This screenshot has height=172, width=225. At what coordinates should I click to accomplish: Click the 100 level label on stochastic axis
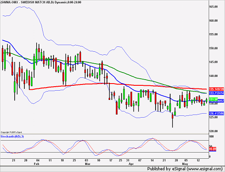(211, 137)
